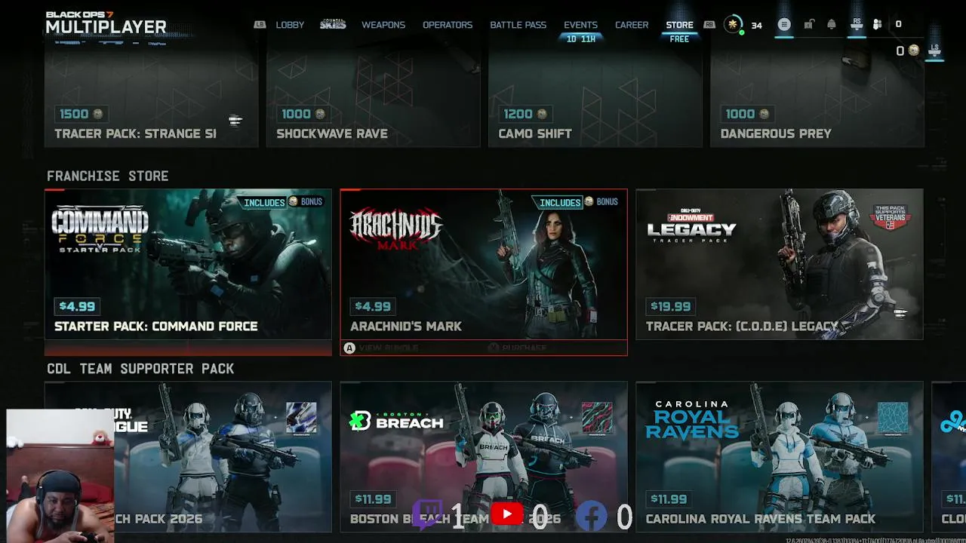Image resolution: width=966 pixels, height=543 pixels.
Task: Click Royal Ravens weapon camo swatch
Action: [x=893, y=419]
